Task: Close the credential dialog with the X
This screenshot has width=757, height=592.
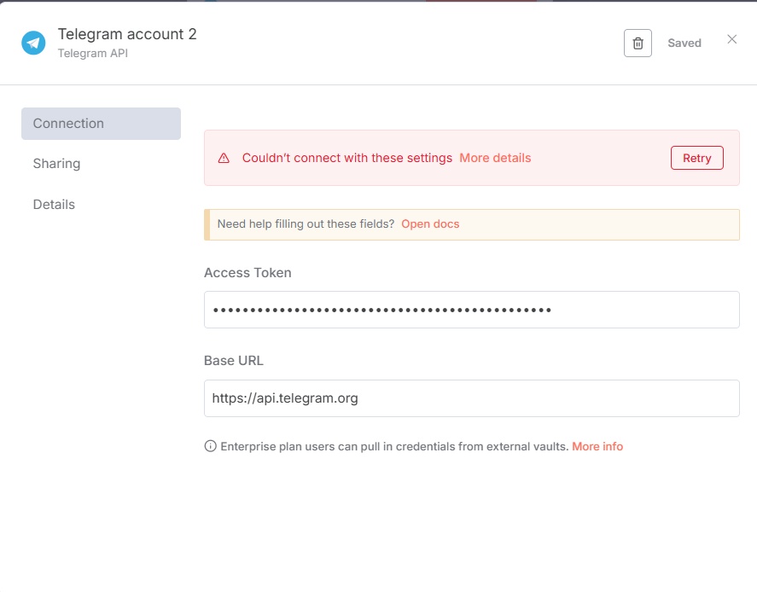Action: (731, 38)
